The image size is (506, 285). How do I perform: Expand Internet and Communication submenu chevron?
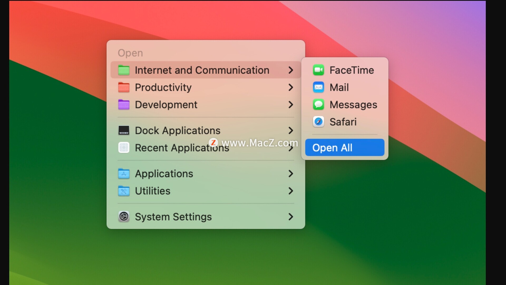click(291, 70)
